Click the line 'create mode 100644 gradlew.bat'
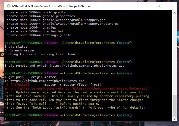 35,31
